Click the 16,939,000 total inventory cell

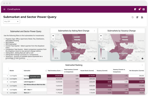coord(55,82)
